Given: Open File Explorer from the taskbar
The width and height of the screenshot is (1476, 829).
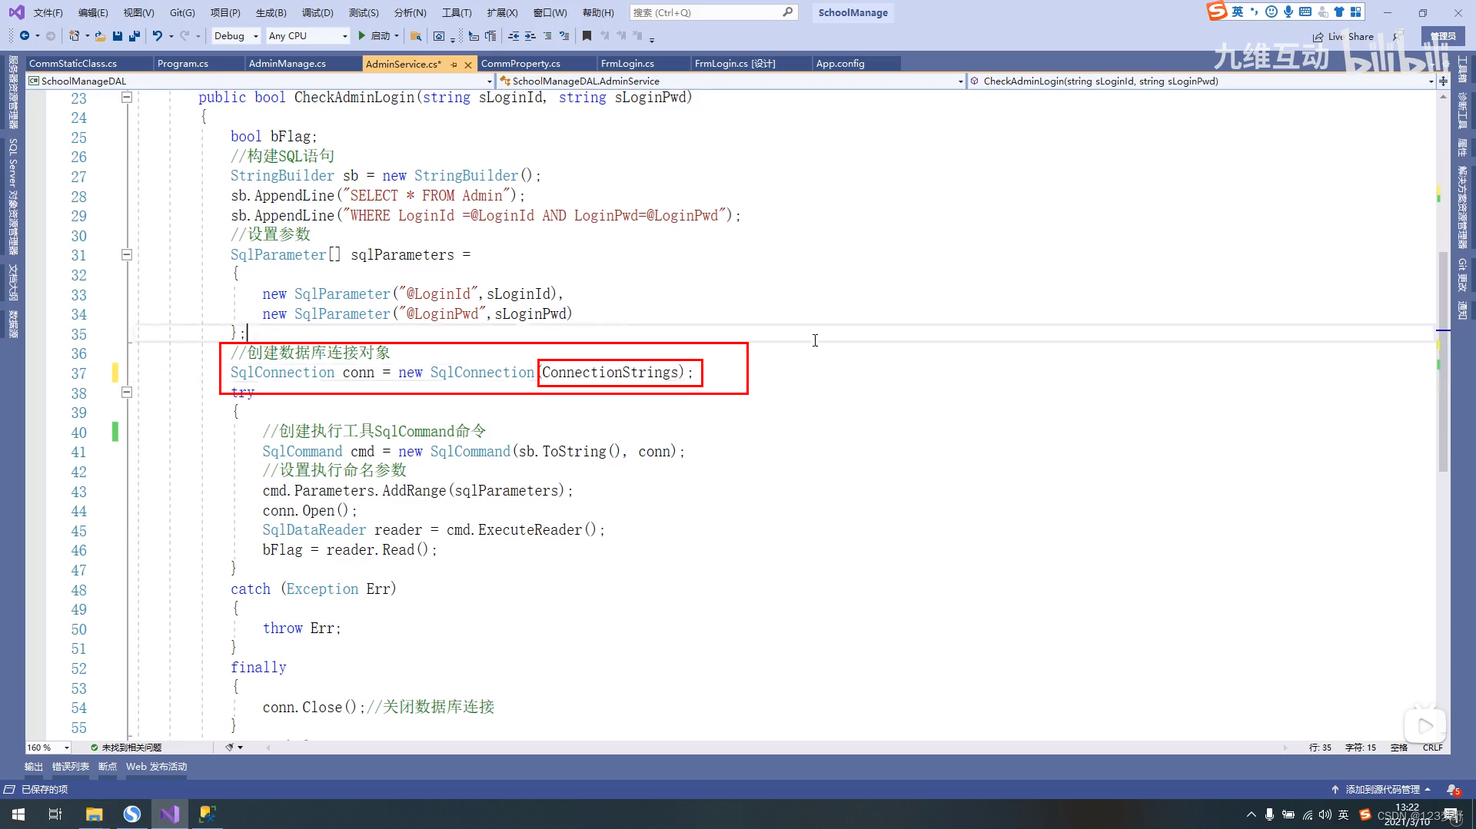Looking at the screenshot, I should click(x=94, y=814).
